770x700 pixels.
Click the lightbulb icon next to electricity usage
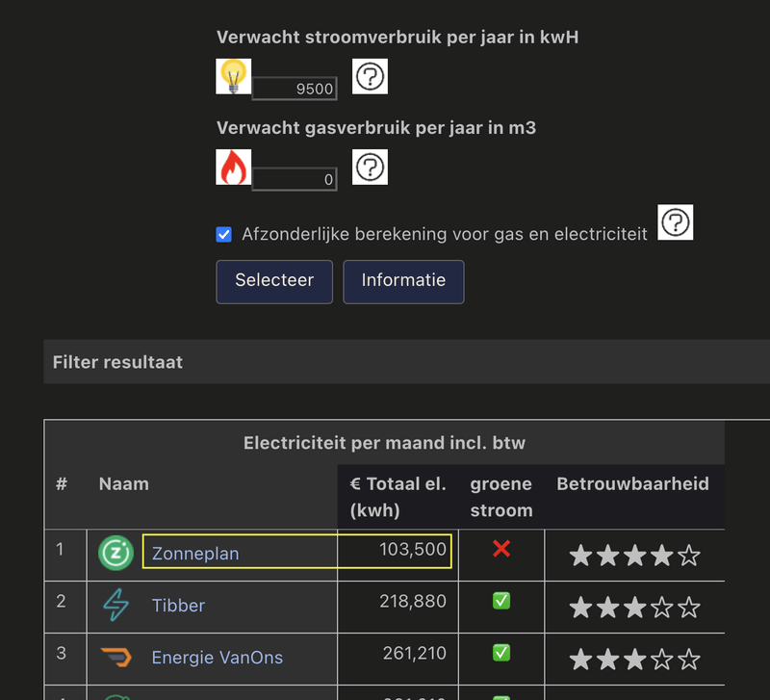pos(233,76)
